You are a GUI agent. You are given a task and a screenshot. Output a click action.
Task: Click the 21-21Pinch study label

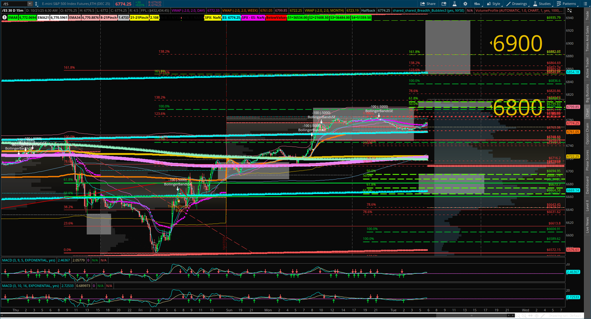pyautogui.click(x=139, y=18)
